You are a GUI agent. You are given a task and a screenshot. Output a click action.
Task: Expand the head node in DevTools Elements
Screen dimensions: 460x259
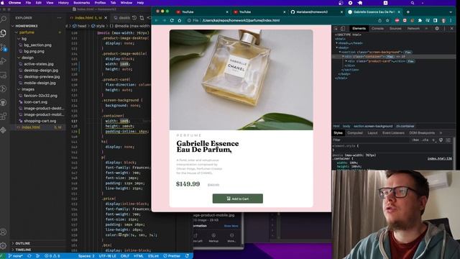click(337, 43)
